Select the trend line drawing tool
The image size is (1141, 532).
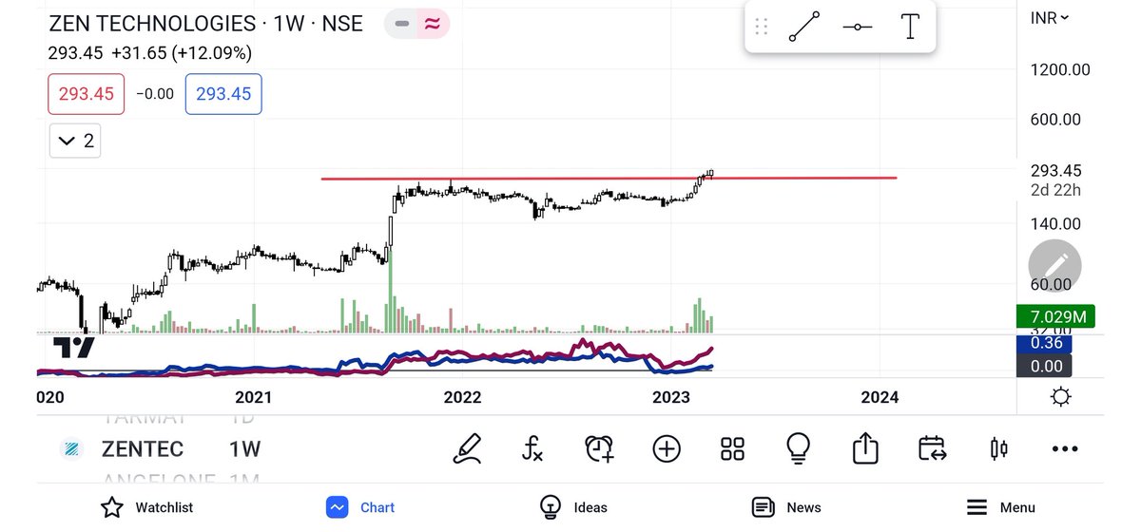tap(804, 28)
